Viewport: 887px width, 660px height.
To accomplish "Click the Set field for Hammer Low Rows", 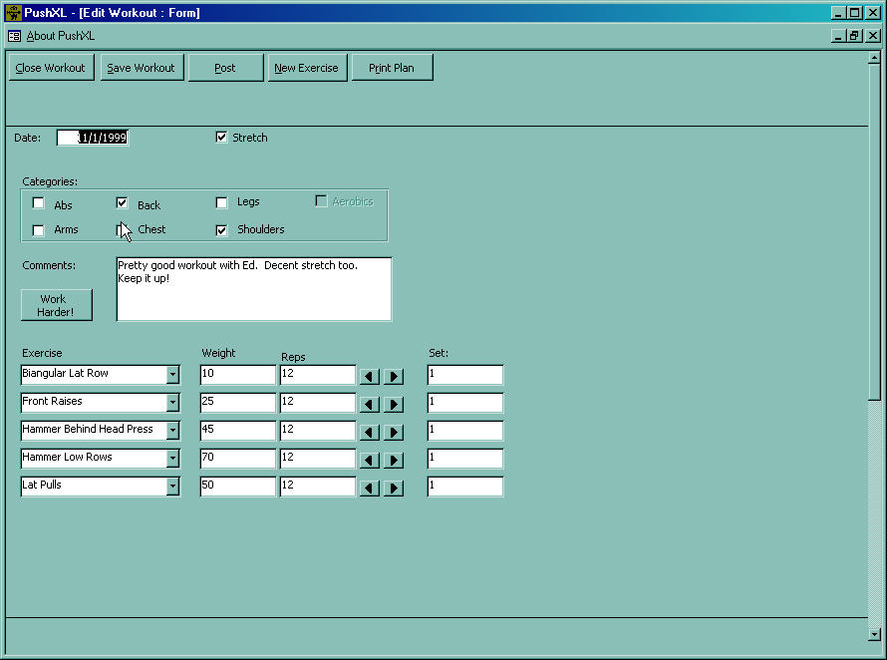I will (465, 458).
